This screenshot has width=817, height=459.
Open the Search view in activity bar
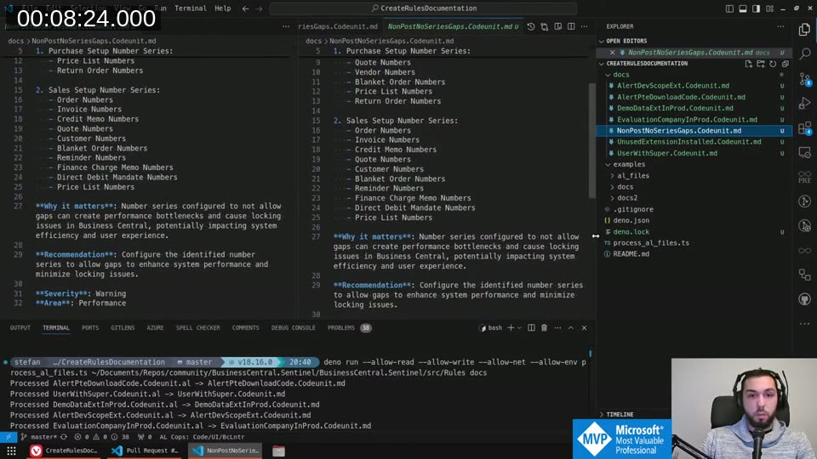click(804, 53)
